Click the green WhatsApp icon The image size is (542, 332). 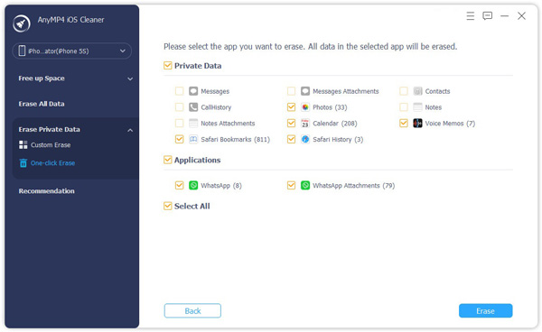(193, 185)
